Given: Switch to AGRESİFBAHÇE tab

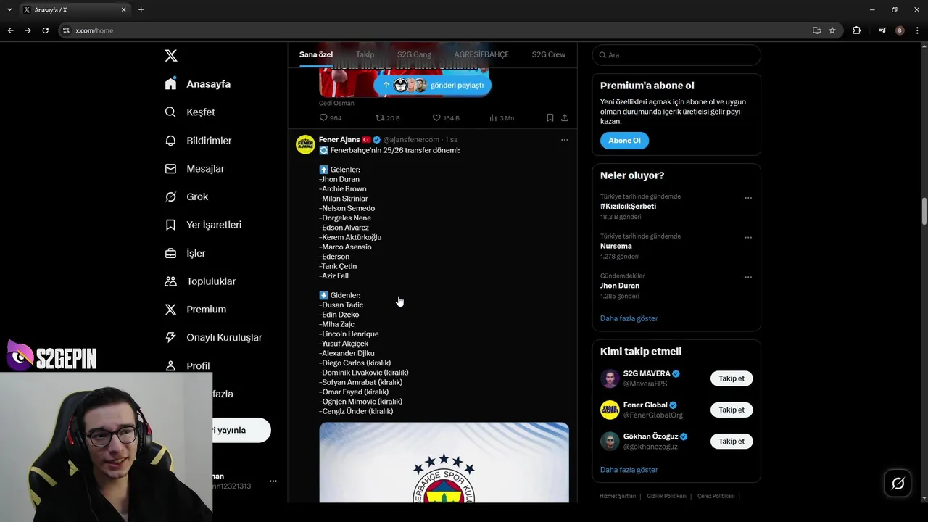Looking at the screenshot, I should pos(481,54).
